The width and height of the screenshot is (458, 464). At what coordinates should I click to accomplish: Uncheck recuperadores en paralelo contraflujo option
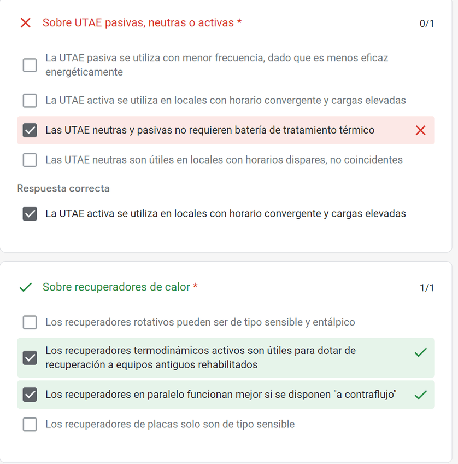[x=30, y=395]
